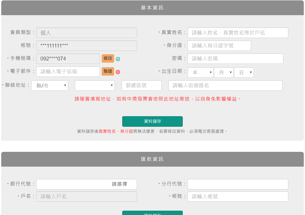
Task: Open the 月 birth month dropdown
Action: pos(224,73)
